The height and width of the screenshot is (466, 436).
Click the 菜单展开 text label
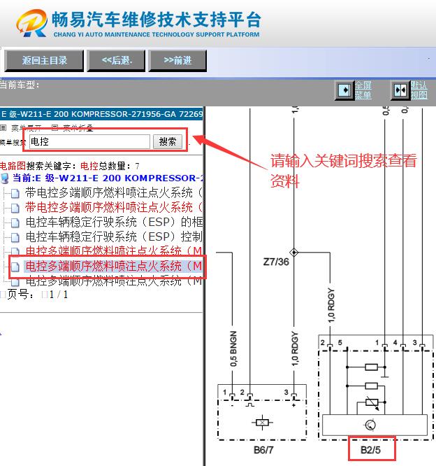[x=26, y=128]
